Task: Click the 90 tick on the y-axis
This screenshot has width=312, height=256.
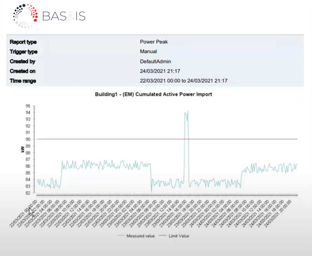Action: pyautogui.click(x=28, y=139)
